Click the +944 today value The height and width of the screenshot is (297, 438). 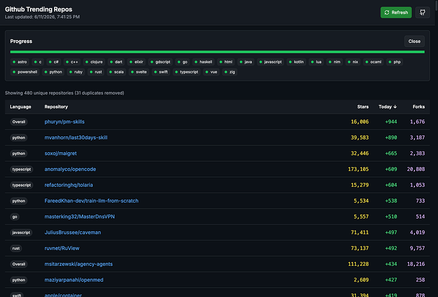click(x=391, y=122)
